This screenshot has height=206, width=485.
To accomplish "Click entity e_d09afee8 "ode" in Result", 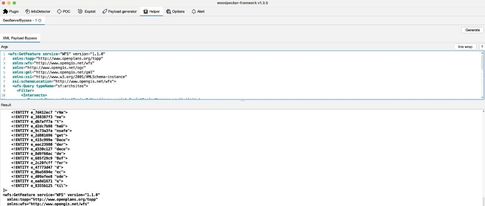I will (39, 176).
